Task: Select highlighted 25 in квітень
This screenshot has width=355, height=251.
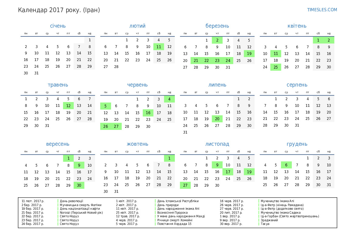Action: pos(276,67)
